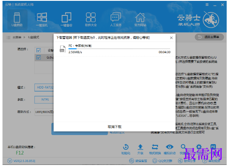Click the 云骑士 knight logo

pos(211,20)
